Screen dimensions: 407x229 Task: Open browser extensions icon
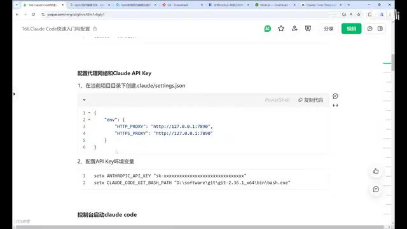[x=369, y=15]
